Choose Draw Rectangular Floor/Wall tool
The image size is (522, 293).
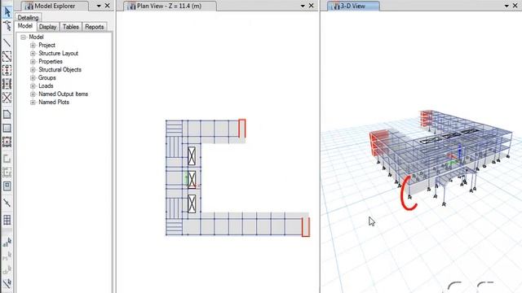(x=7, y=129)
